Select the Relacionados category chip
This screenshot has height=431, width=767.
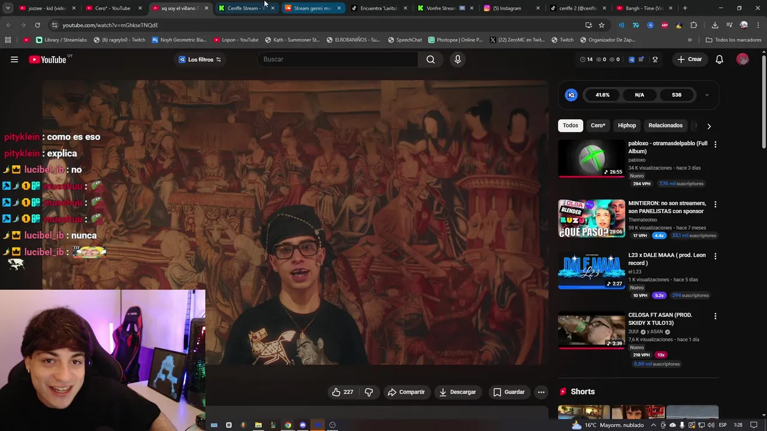[x=665, y=126]
